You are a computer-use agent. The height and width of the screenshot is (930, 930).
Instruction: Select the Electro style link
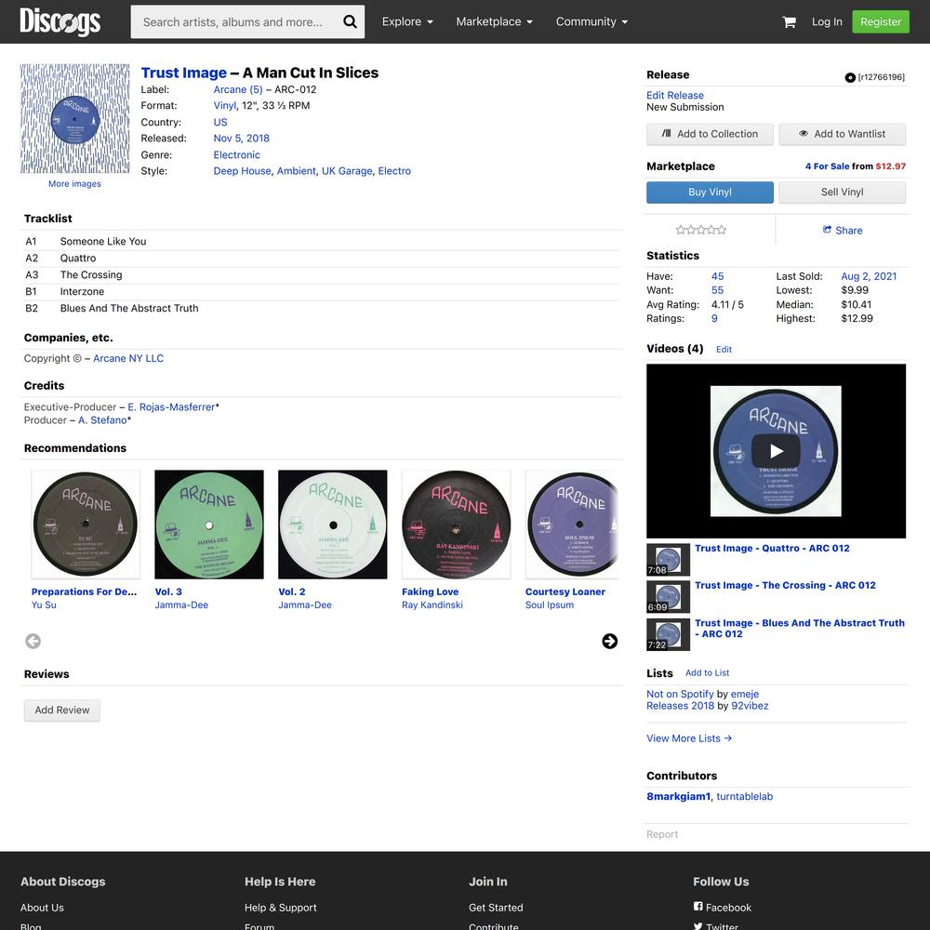394,171
